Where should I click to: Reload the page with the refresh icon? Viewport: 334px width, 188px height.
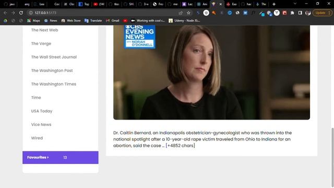21,13
